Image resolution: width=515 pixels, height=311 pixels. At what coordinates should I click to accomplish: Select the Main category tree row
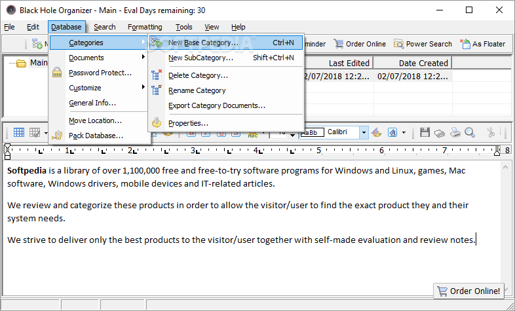39,63
